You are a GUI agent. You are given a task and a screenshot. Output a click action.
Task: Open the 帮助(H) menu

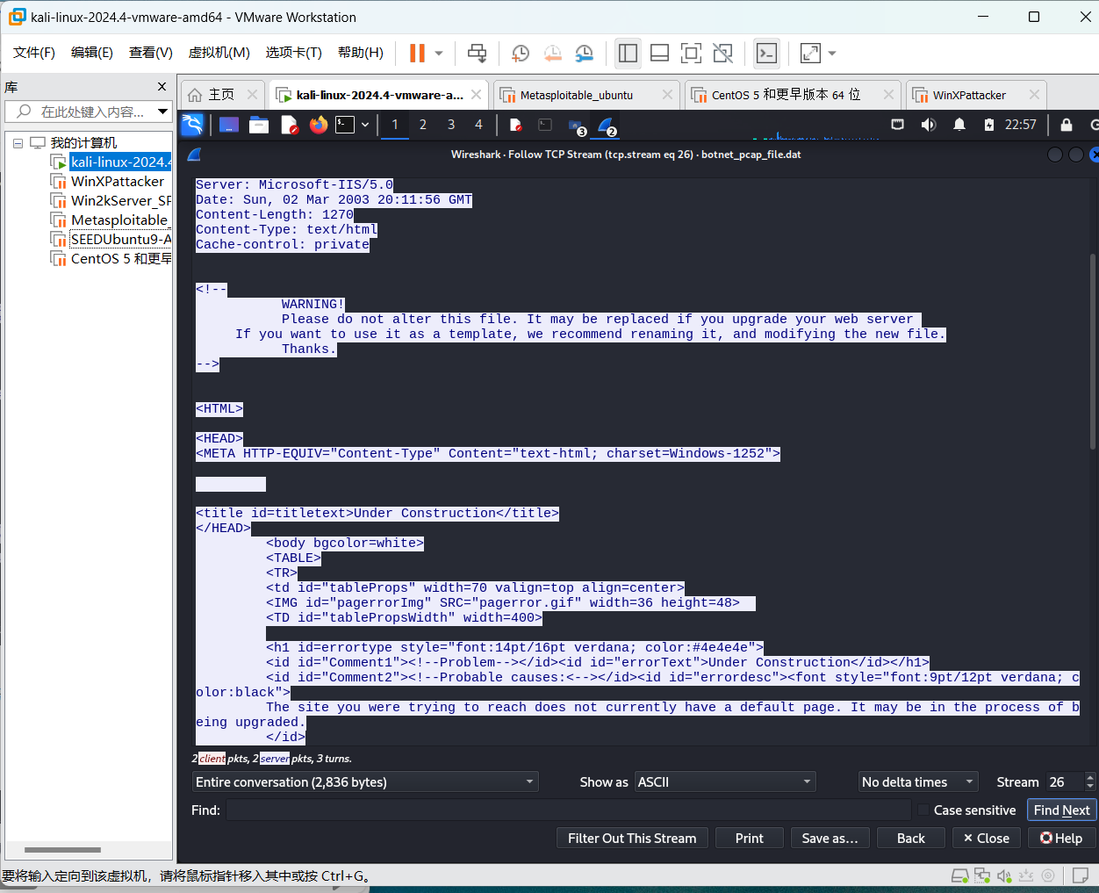point(361,53)
